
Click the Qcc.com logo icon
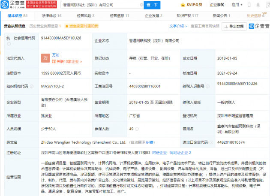pos(4,4)
